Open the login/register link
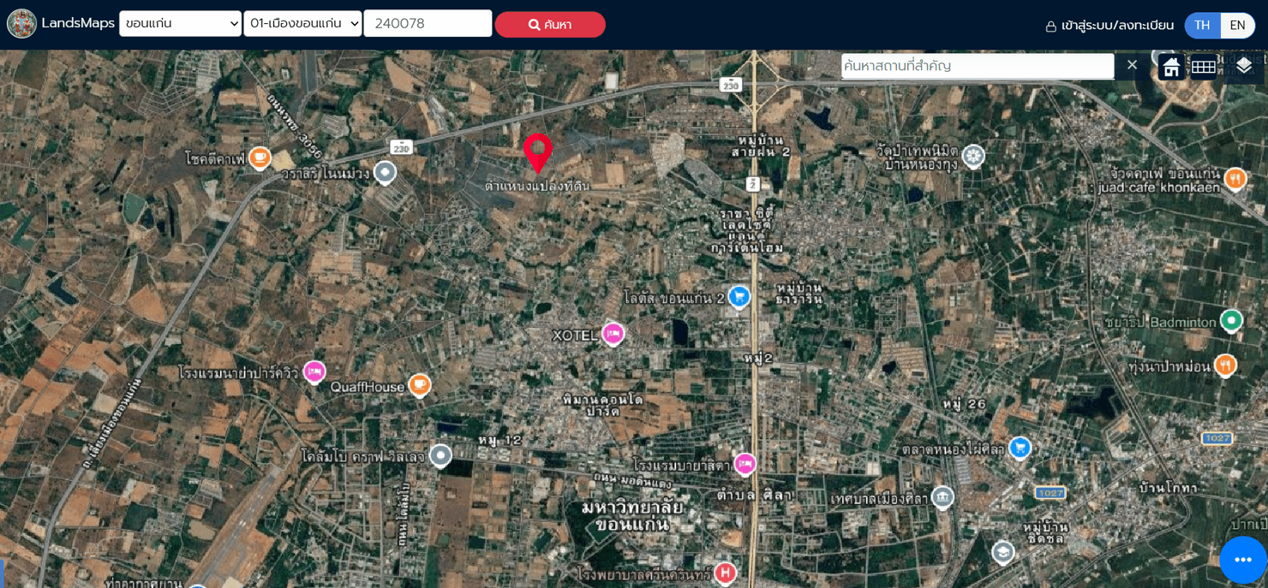Viewport: 1268px width, 588px height. pyautogui.click(x=1109, y=26)
